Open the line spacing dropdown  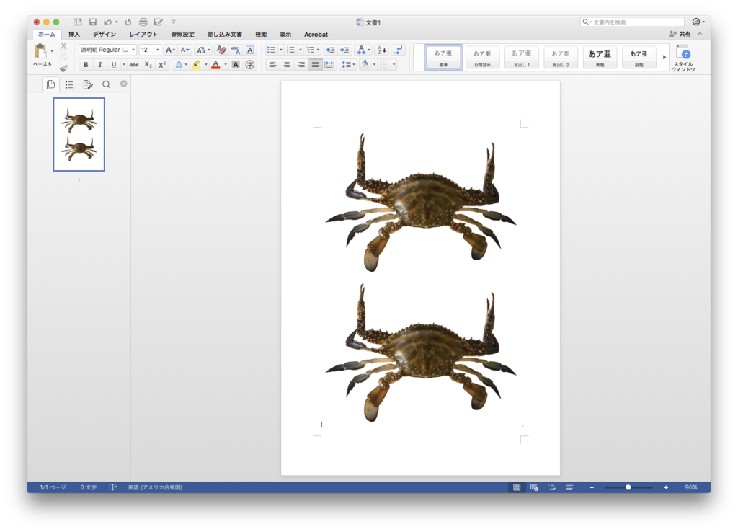tap(348, 64)
